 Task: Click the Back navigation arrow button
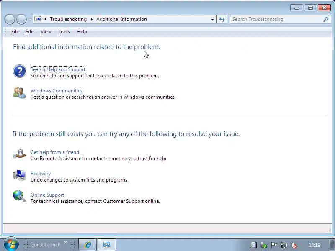(10, 19)
